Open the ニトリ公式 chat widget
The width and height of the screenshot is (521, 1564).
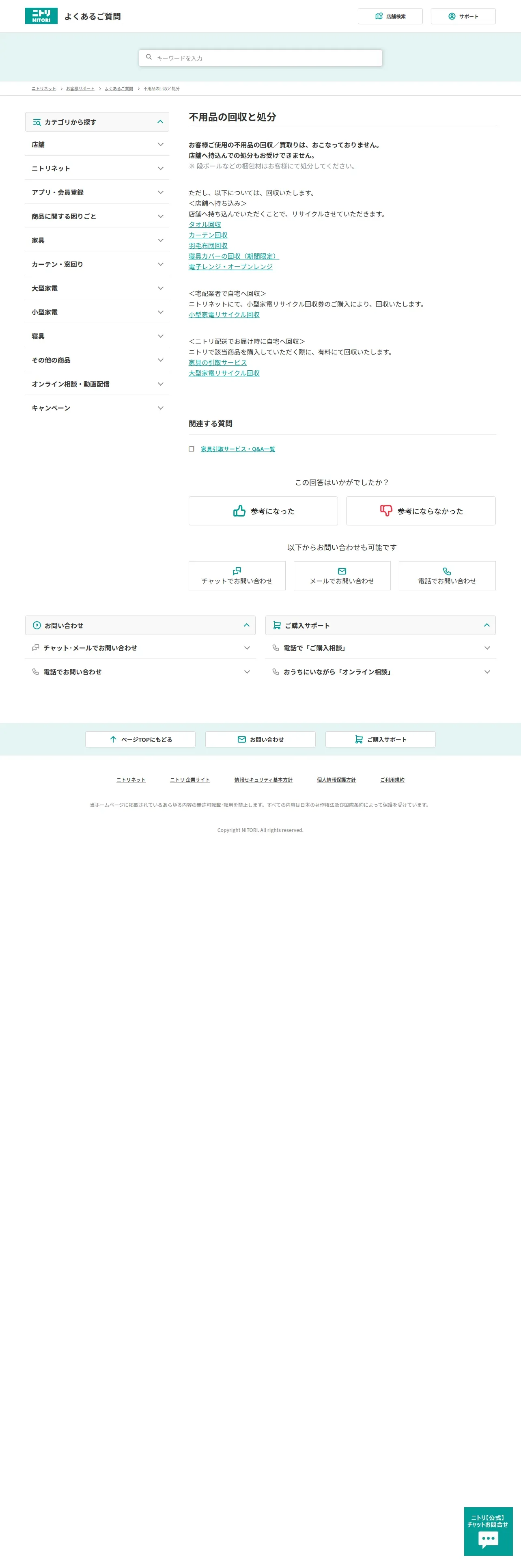488,1531
